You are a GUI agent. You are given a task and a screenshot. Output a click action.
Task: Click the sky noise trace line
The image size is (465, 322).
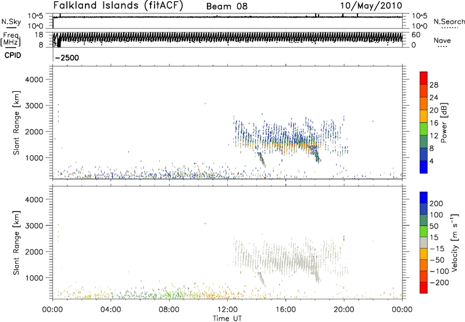coord(228,17)
